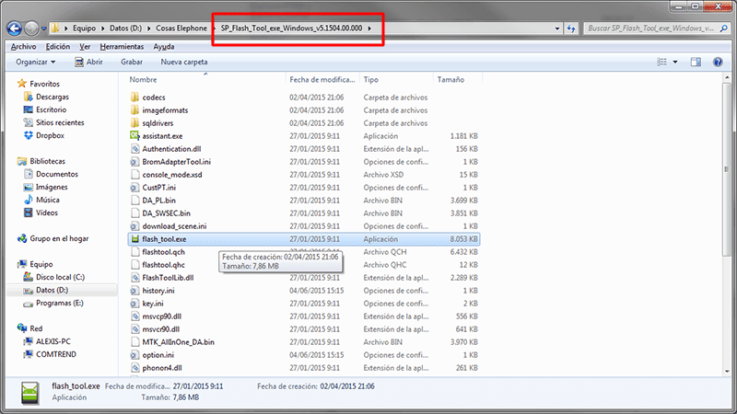Click the file list vertical scrollbar
The height and width of the screenshot is (414, 737).
point(727,170)
